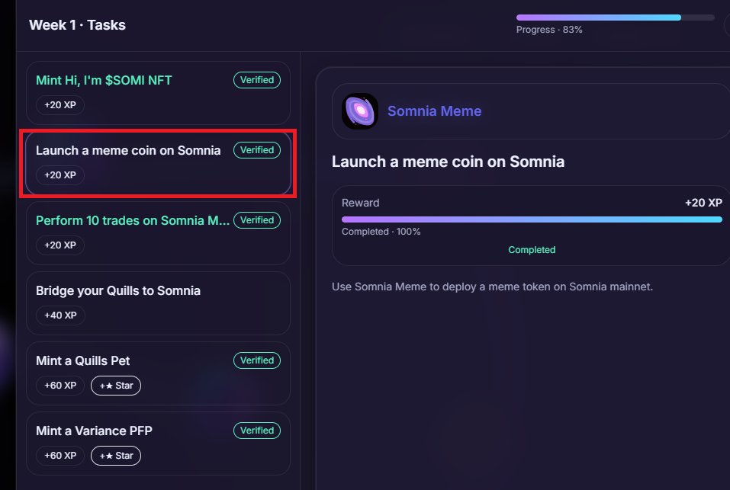This screenshot has width=730, height=490.
Task: Click +20 XP chip under Launch a meme coin
Action: pos(60,175)
